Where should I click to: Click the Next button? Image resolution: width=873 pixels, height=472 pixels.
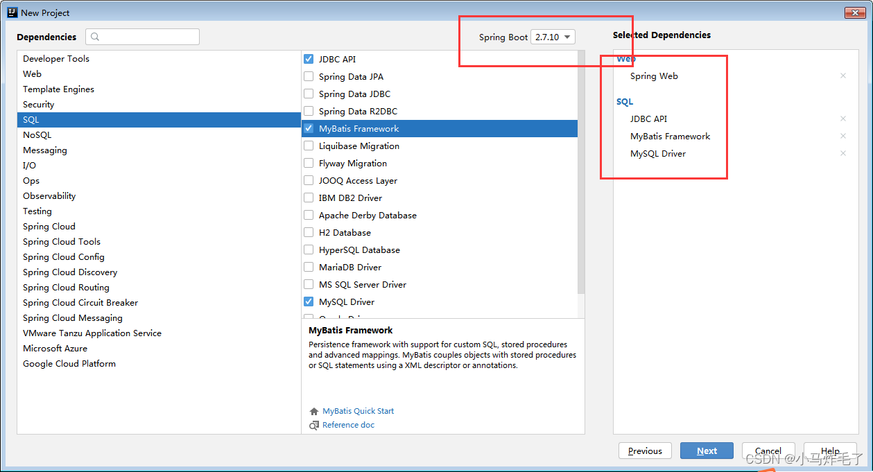coord(707,451)
